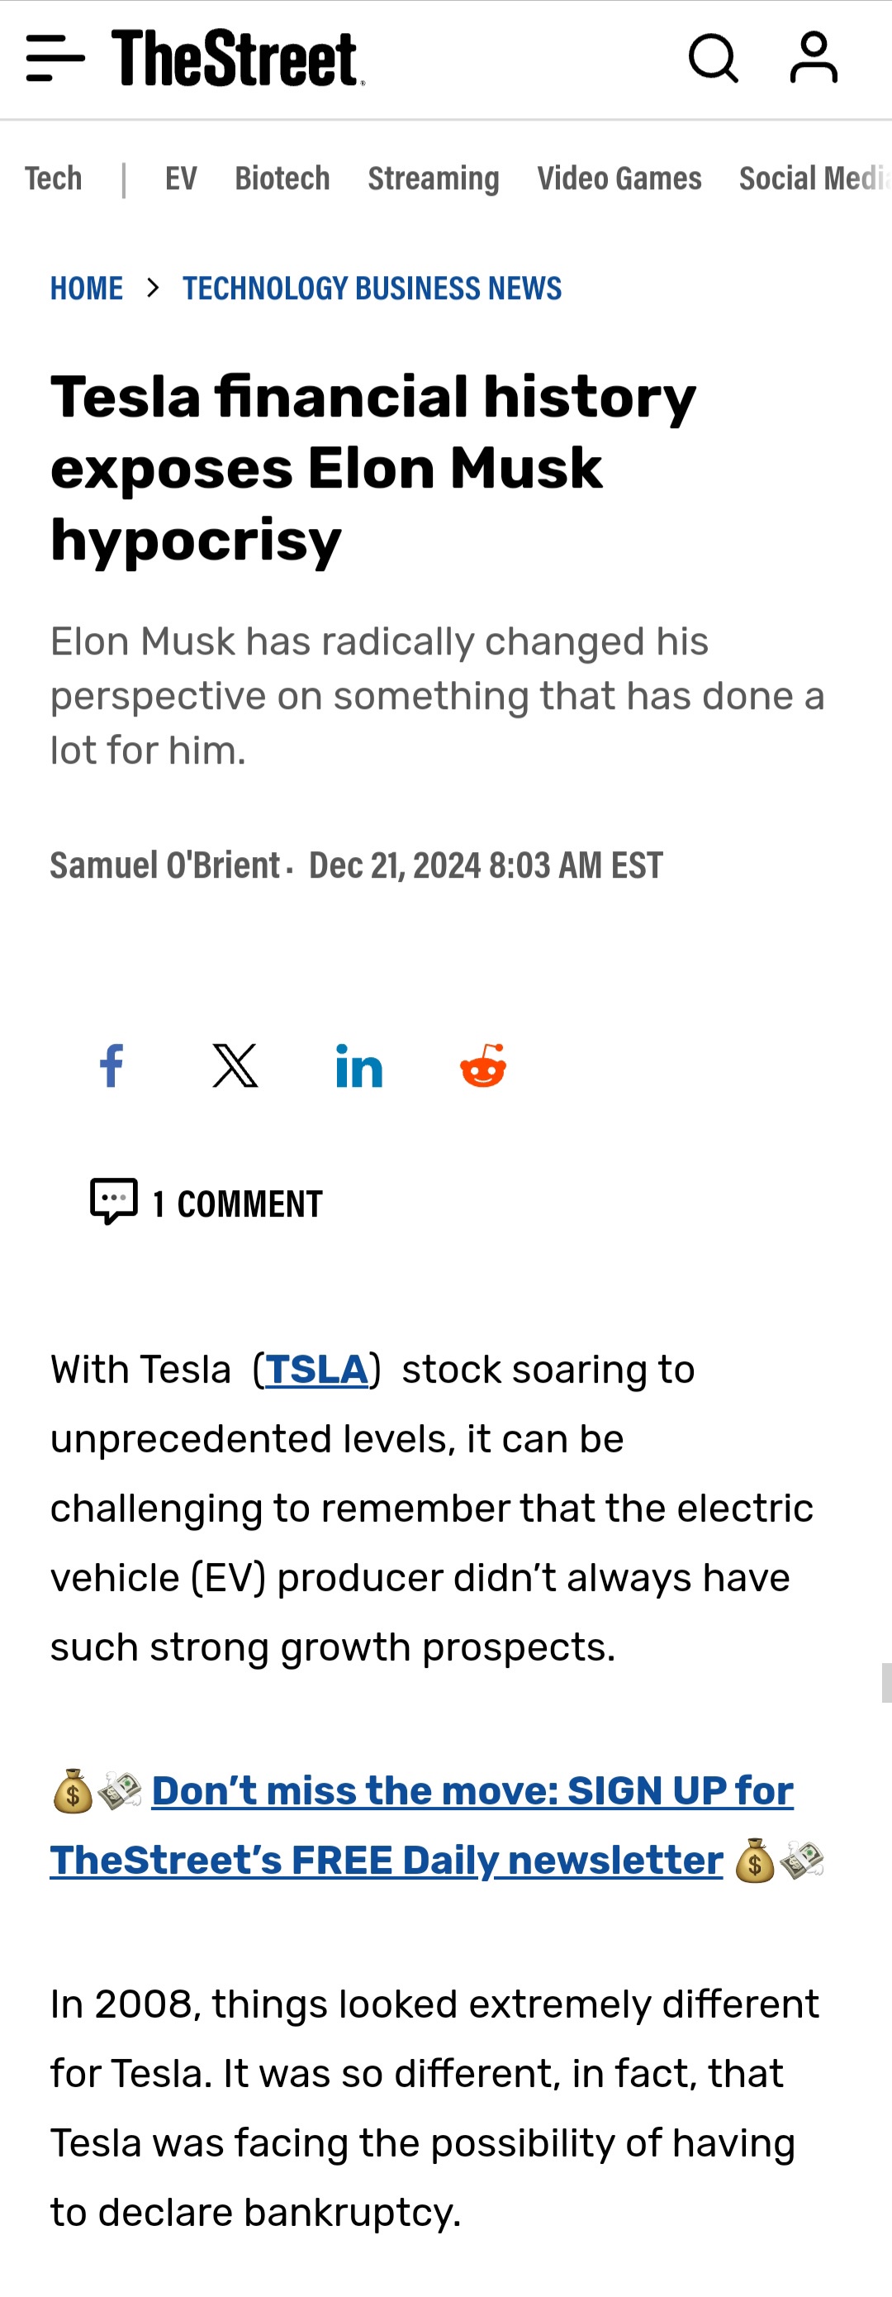Share article on Reddit
The image size is (892, 2297).
click(483, 1065)
